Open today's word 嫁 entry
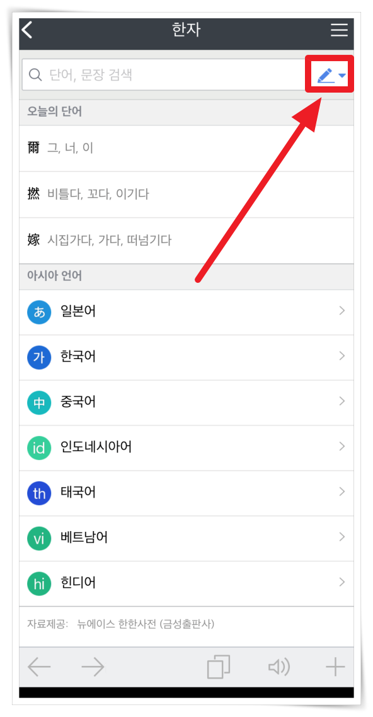Screen dimensions: 373x717 tap(186, 241)
